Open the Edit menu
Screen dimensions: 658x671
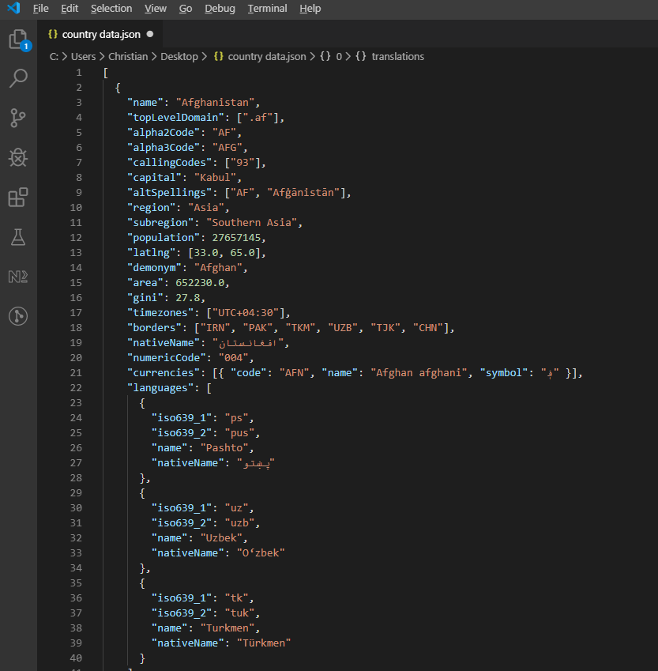point(70,9)
